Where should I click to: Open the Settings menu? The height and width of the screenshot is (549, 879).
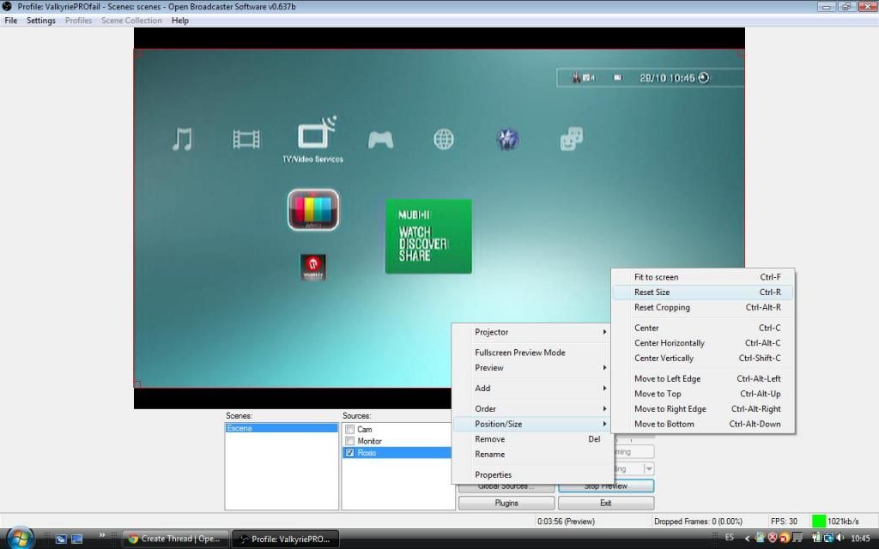(x=41, y=21)
